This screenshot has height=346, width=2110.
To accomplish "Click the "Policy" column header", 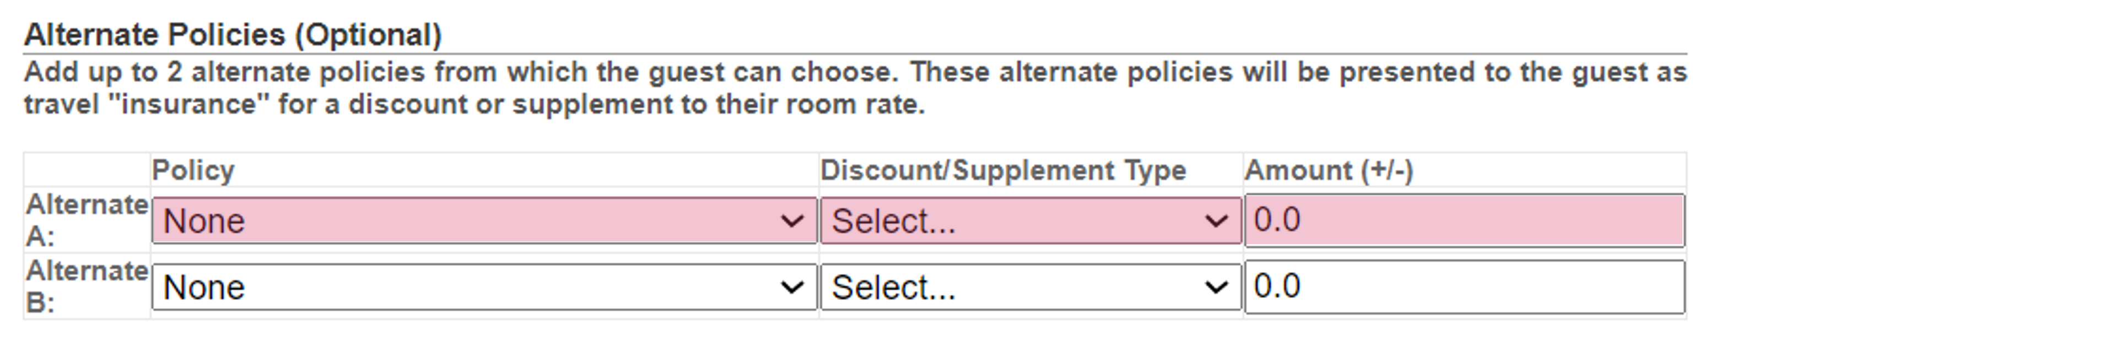I will [193, 170].
